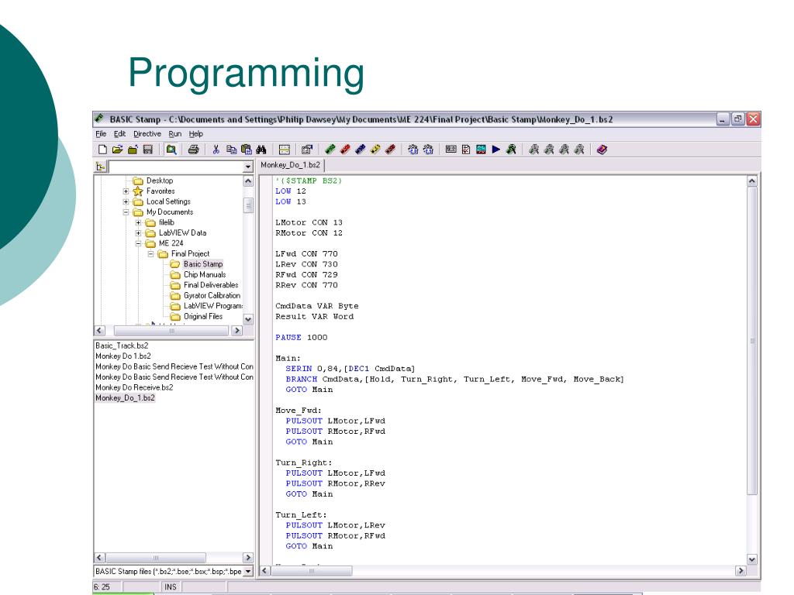Open Print Preview with the magnifier icon
The height and width of the screenshot is (595, 794).
click(x=171, y=150)
